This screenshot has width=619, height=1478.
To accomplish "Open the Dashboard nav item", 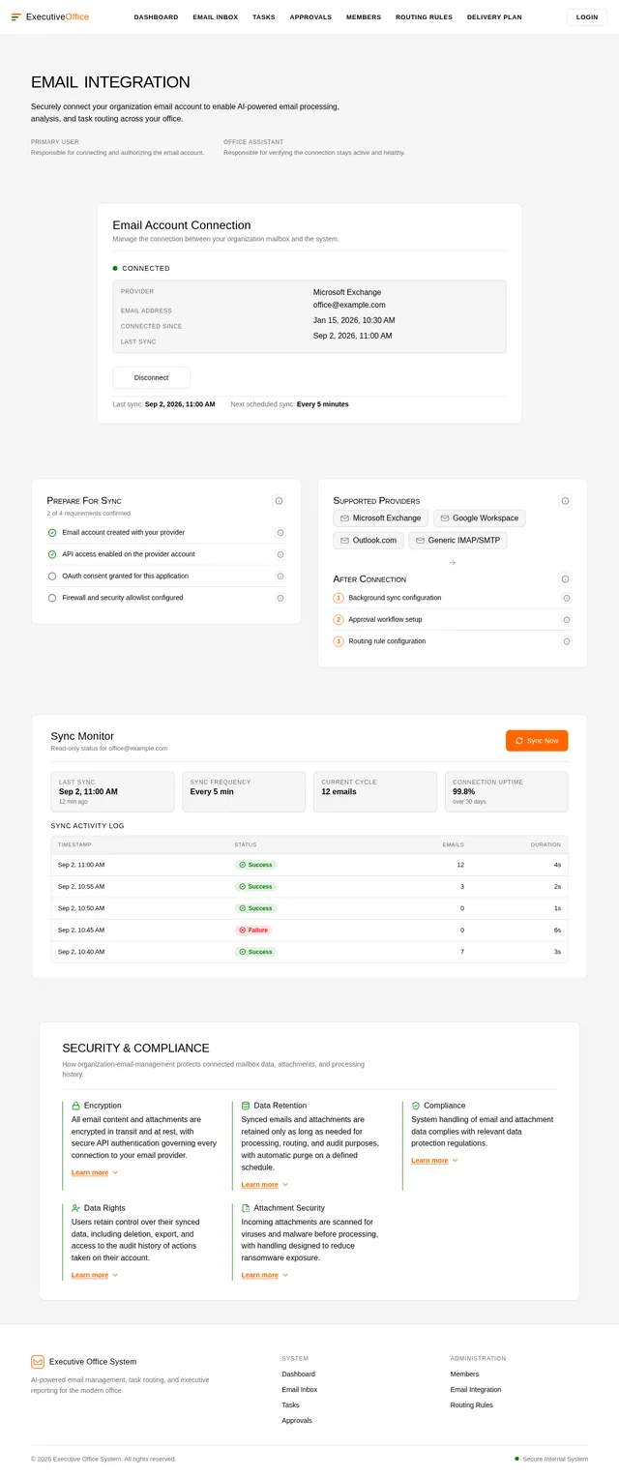I will (156, 17).
